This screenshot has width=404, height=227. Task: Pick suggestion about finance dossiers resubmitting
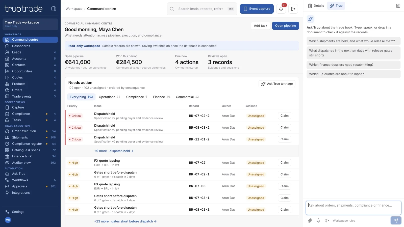coord(353,65)
